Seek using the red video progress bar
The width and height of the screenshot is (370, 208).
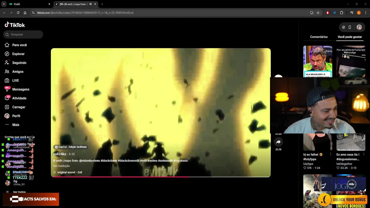(x=161, y=177)
